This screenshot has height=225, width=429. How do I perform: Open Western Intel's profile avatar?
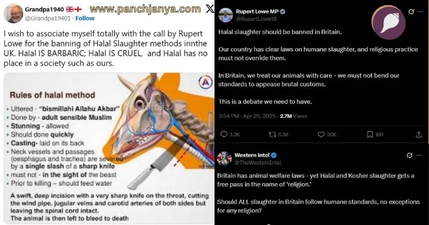pyautogui.click(x=224, y=159)
